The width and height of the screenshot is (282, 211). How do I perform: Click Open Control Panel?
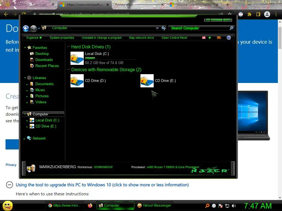pos(174,38)
